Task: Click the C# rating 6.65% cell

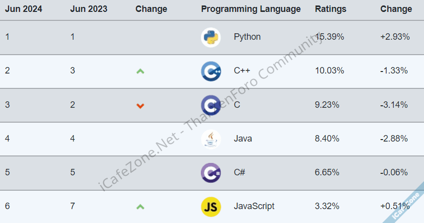Action: (x=327, y=172)
